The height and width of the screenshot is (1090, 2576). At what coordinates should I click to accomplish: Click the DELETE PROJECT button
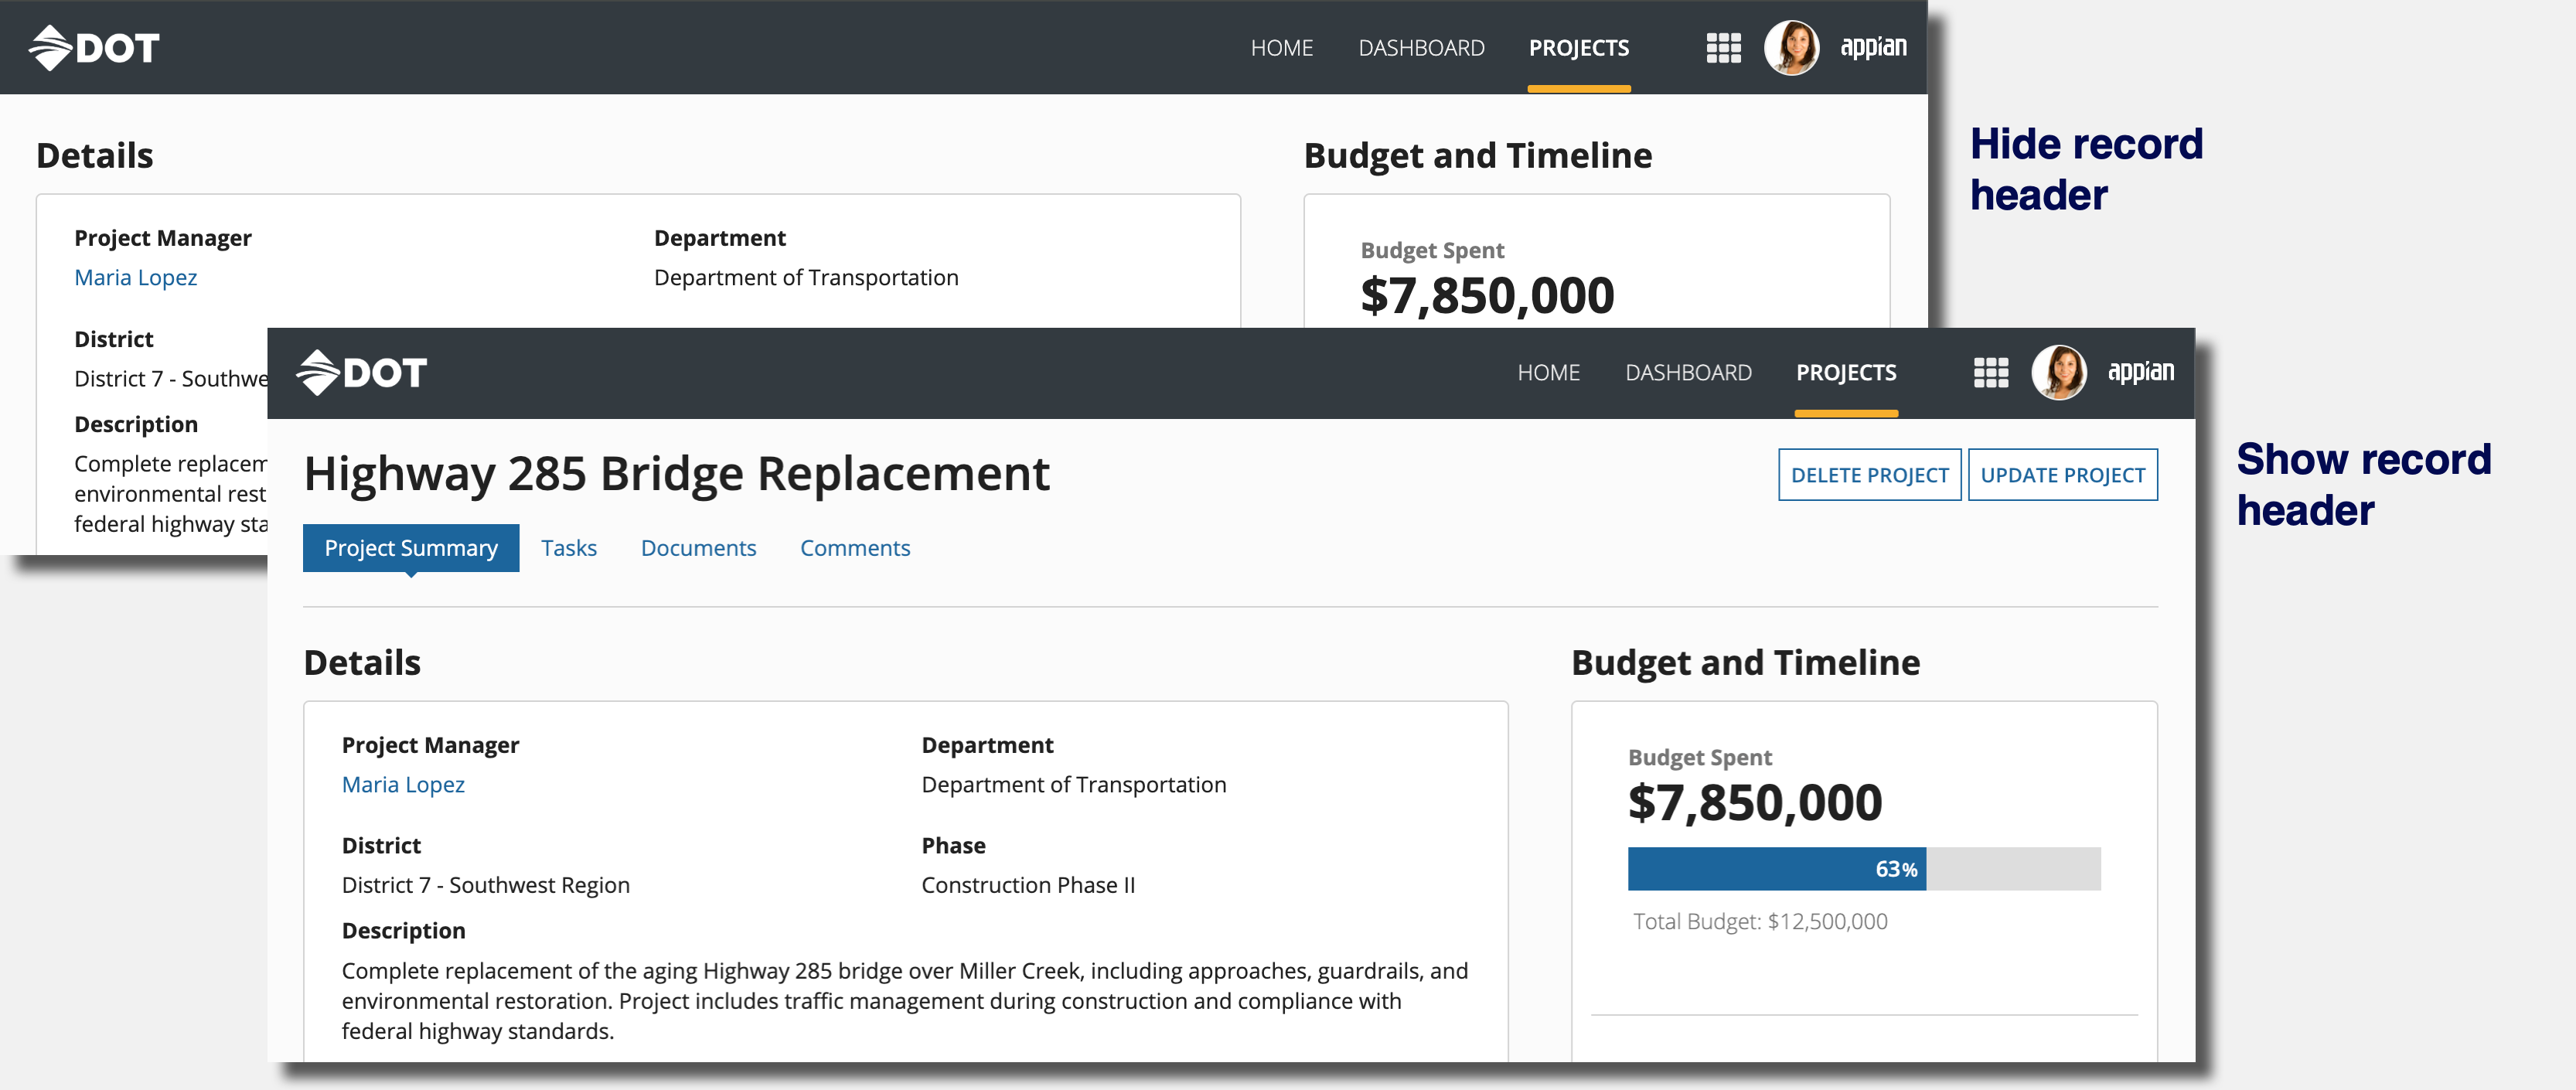click(x=1869, y=475)
